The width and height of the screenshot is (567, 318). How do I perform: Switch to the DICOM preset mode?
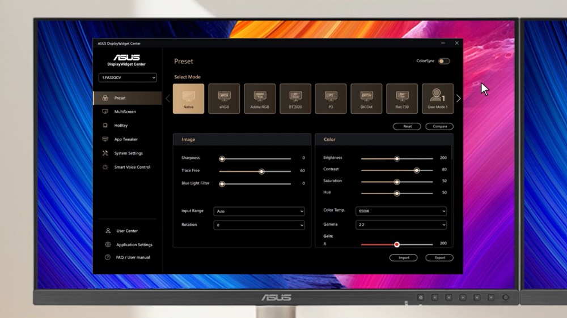[366, 98]
